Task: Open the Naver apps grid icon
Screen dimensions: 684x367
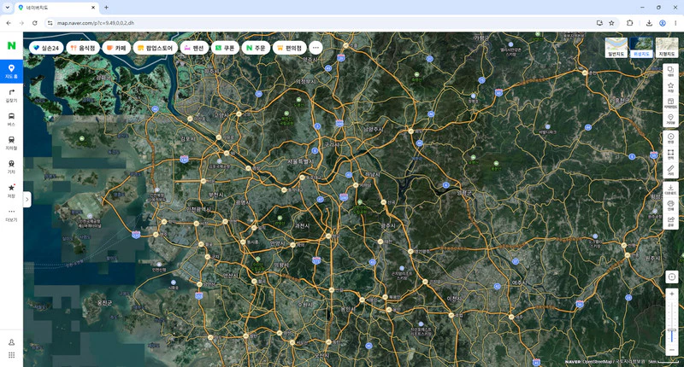Action: click(x=11, y=355)
